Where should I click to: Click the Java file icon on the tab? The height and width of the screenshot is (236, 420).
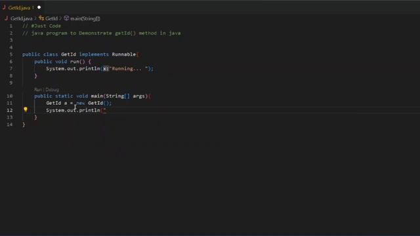tap(4, 7)
